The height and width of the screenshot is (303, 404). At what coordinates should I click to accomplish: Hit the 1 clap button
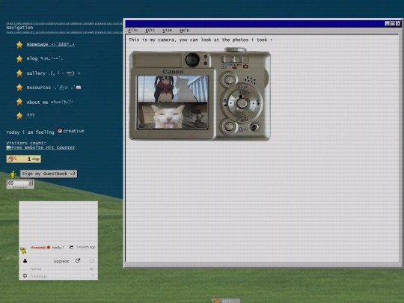tap(24, 159)
